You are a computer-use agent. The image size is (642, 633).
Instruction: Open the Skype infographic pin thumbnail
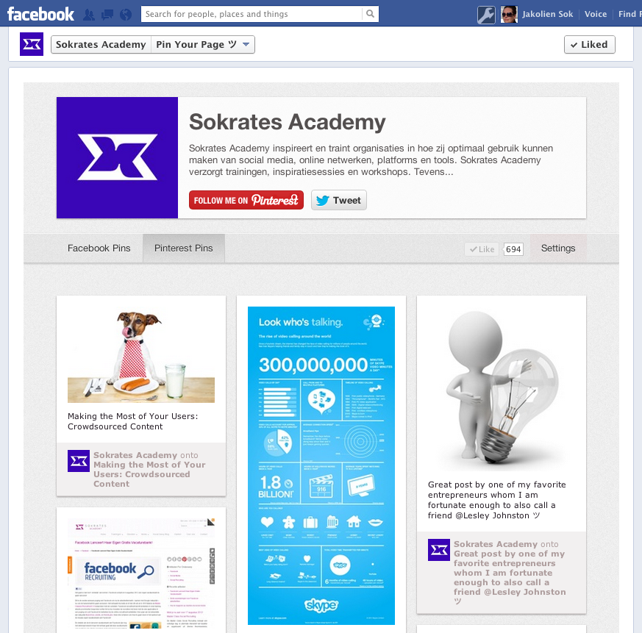click(321, 465)
